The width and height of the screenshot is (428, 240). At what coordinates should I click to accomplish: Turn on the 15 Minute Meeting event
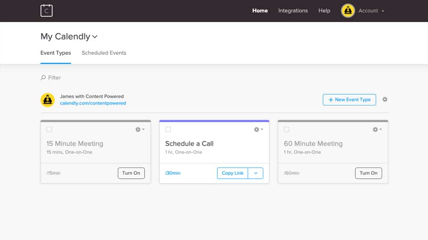click(x=131, y=173)
